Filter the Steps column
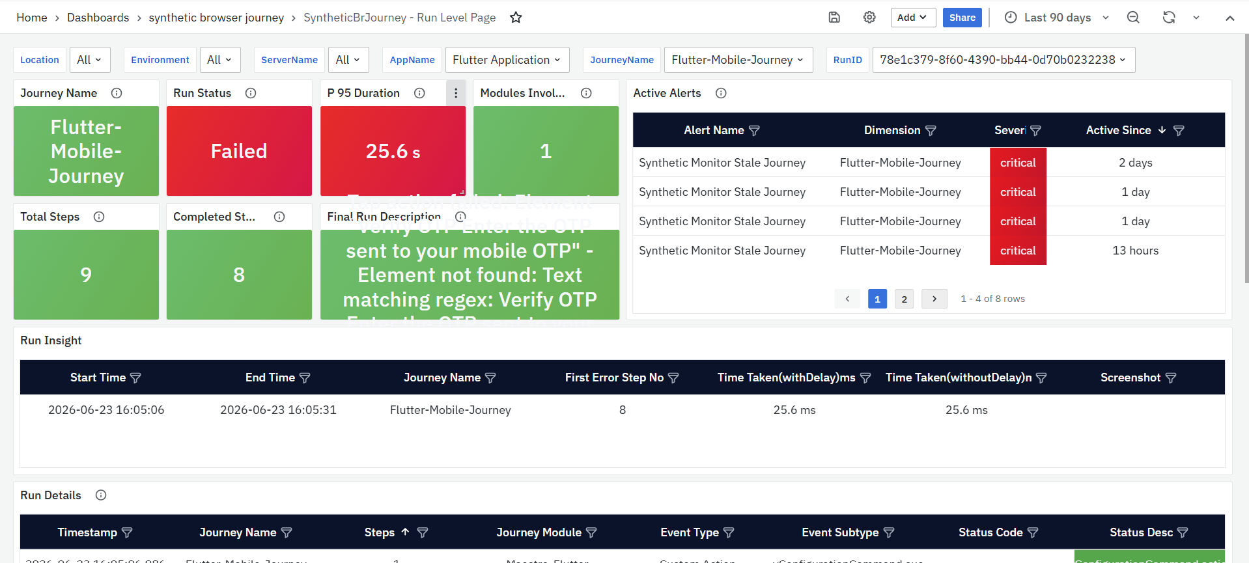The height and width of the screenshot is (563, 1249). tap(423, 533)
